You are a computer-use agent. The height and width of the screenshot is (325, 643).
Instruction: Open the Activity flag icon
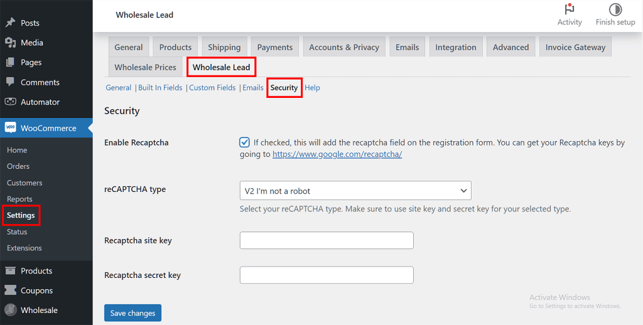(570, 9)
